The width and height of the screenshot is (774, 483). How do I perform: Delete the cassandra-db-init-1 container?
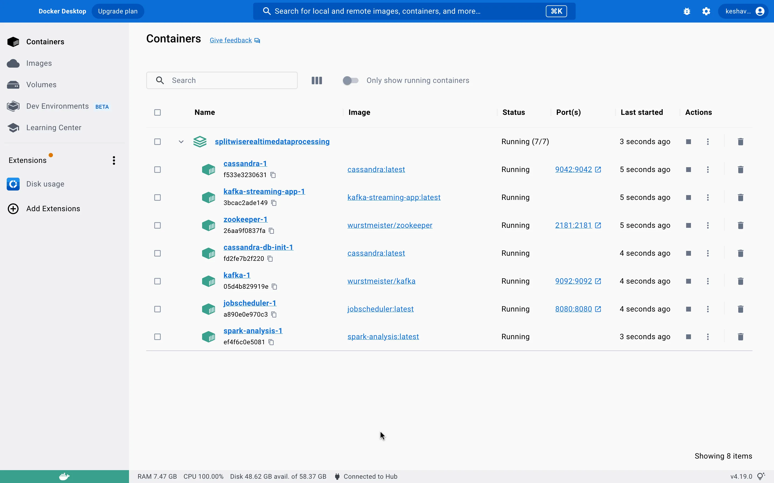pyautogui.click(x=740, y=253)
